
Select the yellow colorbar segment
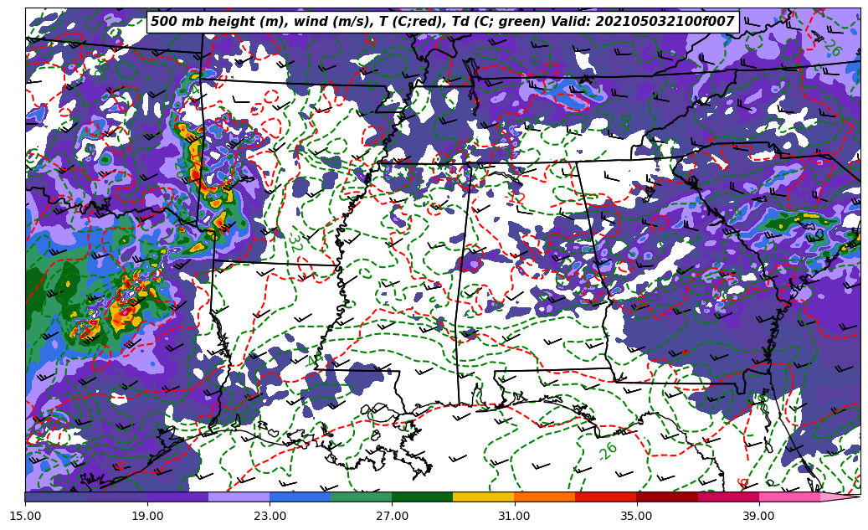483,497
